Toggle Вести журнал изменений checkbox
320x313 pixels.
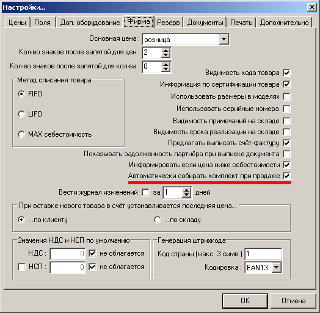145,192
